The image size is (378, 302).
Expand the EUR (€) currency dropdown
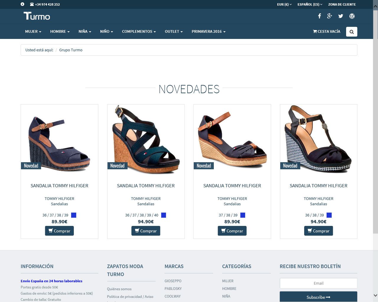pos(284,4)
